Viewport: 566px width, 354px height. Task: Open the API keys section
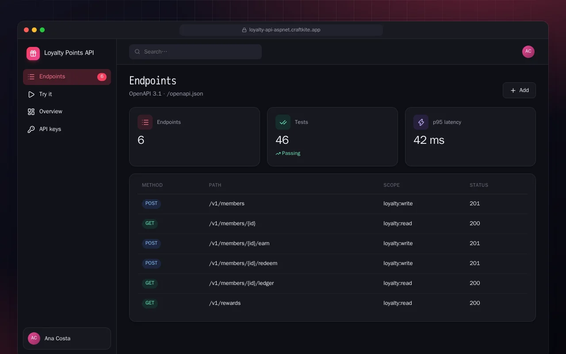pos(67,129)
